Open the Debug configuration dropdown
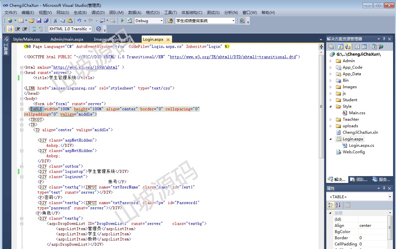 (161, 21)
